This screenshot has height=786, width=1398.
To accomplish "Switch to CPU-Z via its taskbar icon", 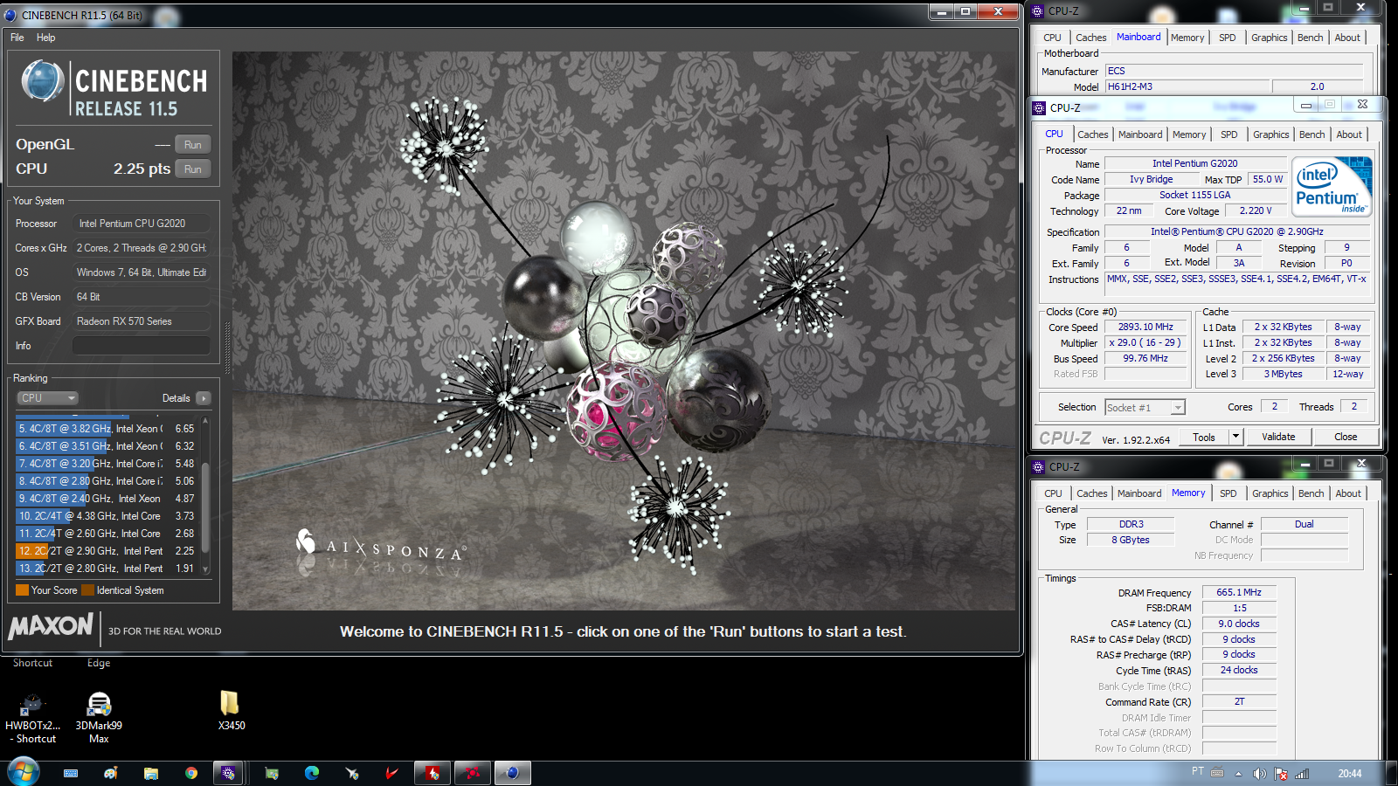I will (228, 773).
